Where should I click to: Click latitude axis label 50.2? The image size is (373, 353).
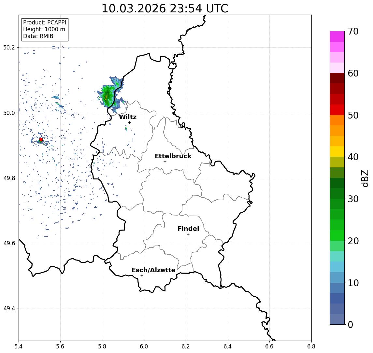pyautogui.click(x=9, y=47)
